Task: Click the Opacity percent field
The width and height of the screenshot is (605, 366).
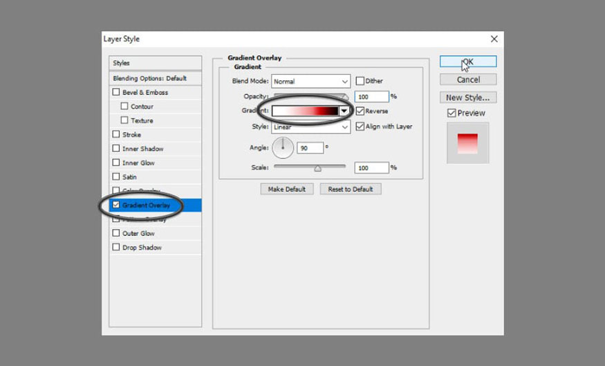Action: pos(371,97)
